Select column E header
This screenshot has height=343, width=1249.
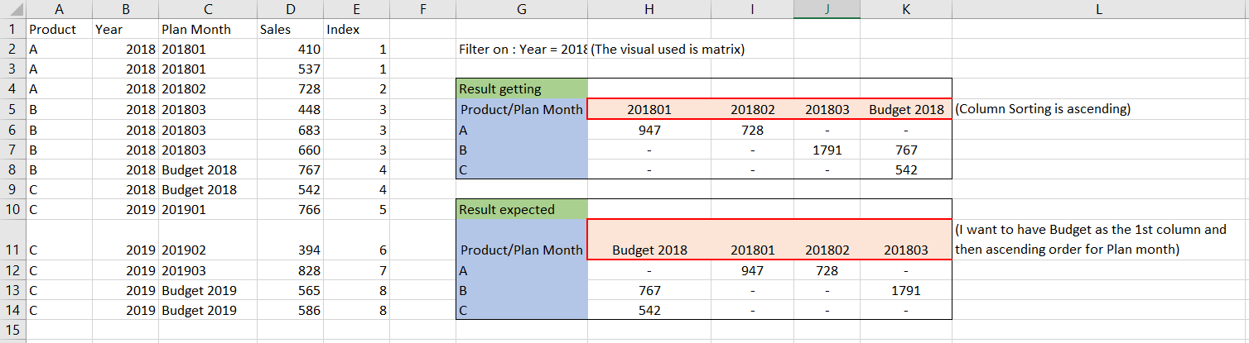[x=356, y=9]
